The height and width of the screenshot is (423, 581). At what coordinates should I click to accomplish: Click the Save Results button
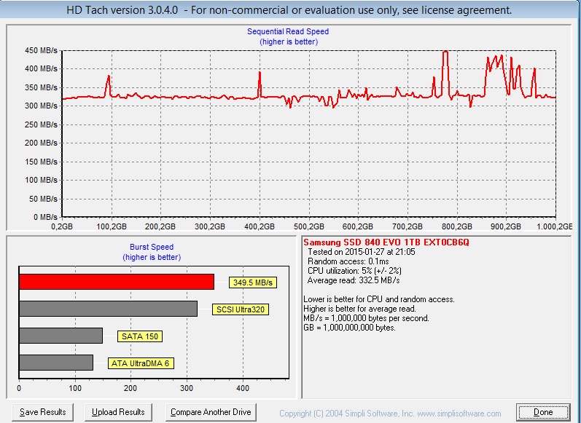click(x=42, y=412)
